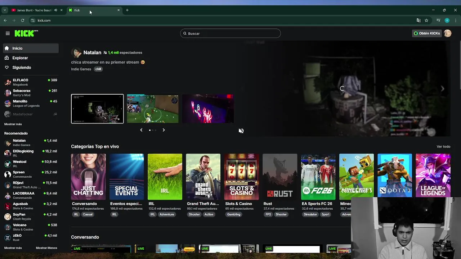Open ELFLACO channel in sidebar

coord(31,82)
